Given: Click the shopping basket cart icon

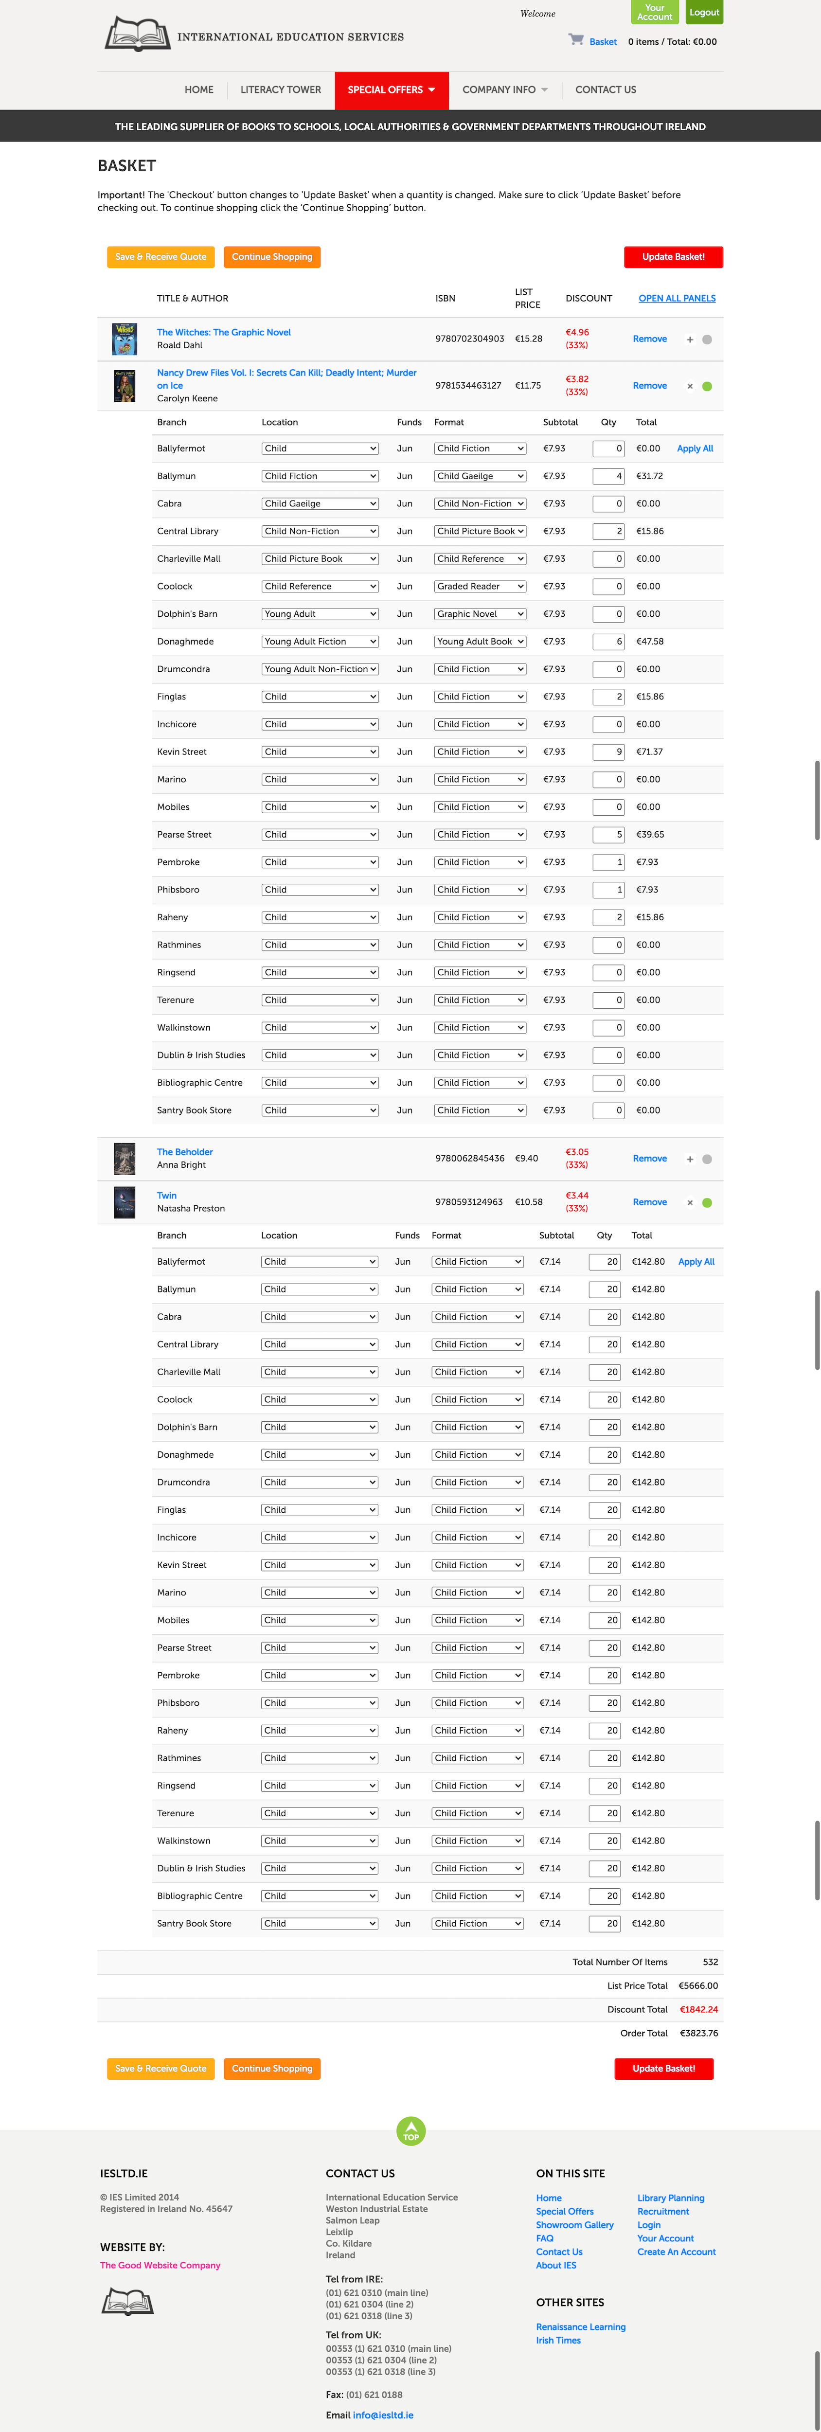Looking at the screenshot, I should pyautogui.click(x=576, y=40).
